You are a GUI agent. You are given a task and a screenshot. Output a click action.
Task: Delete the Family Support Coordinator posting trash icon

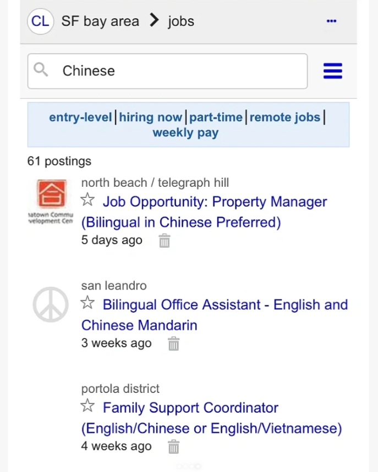point(173,446)
